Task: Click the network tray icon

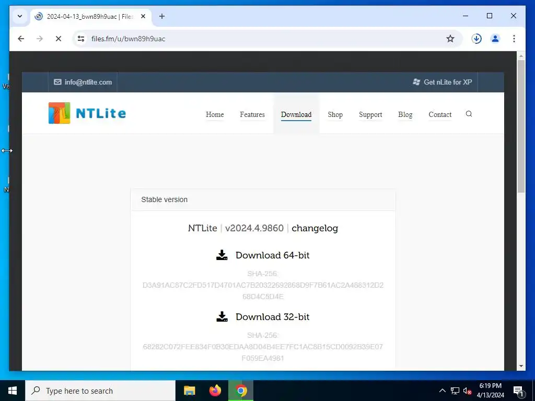Action: pos(455,391)
